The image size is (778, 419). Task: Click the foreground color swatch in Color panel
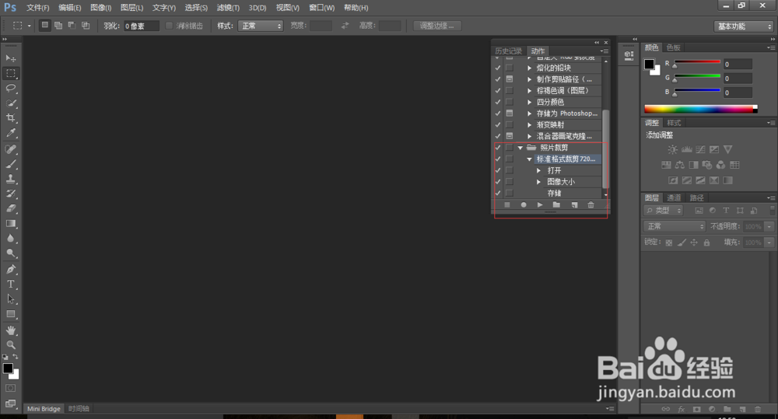pos(649,64)
